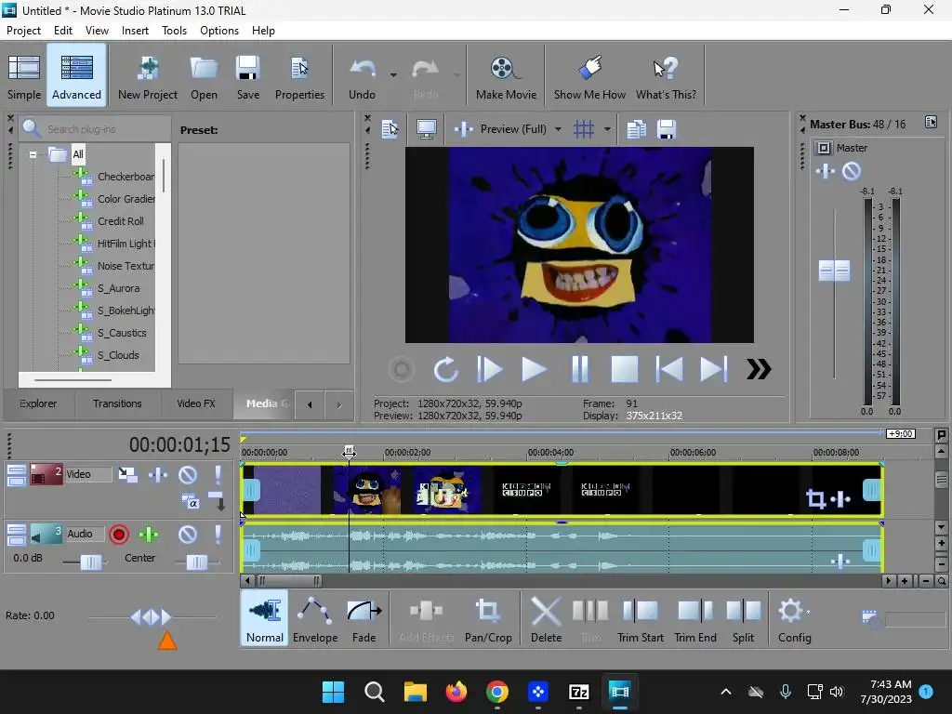Open the Help menu
Screen dimensions: 952x714
(x=263, y=31)
